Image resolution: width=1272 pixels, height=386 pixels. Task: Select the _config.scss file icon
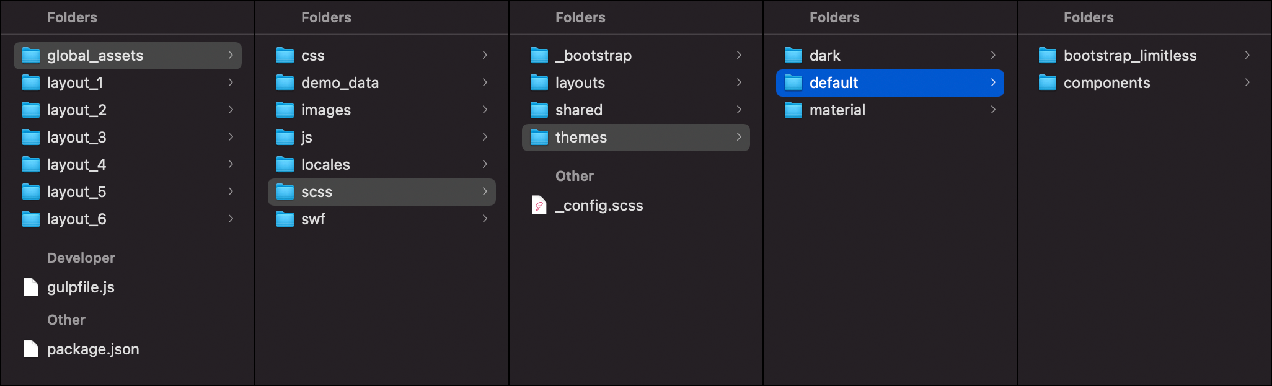coord(539,205)
